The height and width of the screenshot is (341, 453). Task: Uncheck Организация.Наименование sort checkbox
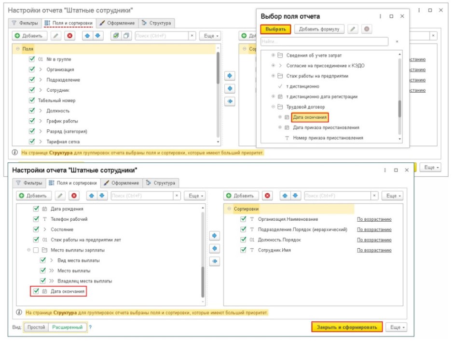coord(243,219)
